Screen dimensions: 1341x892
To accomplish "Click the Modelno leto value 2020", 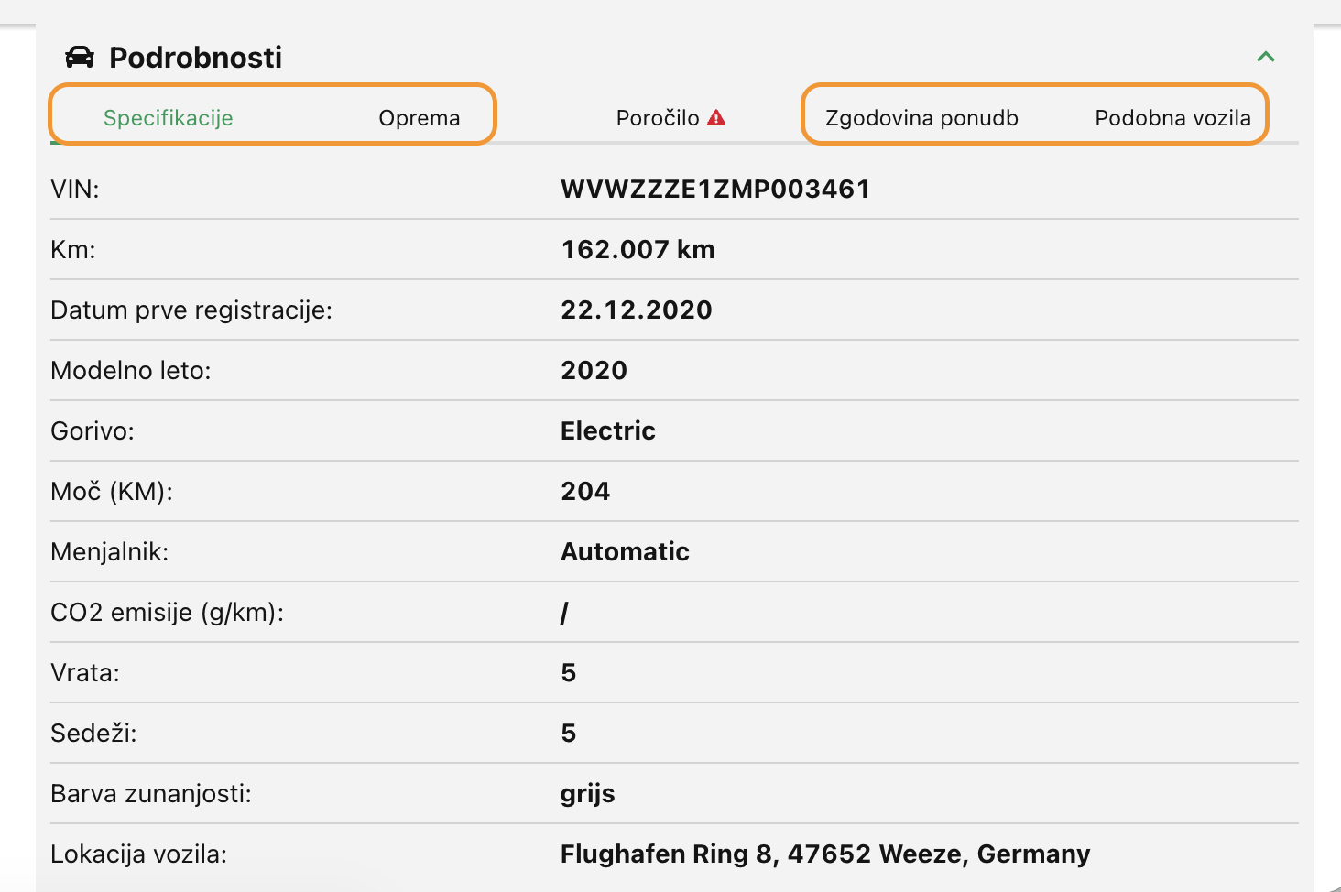I will click(594, 371).
